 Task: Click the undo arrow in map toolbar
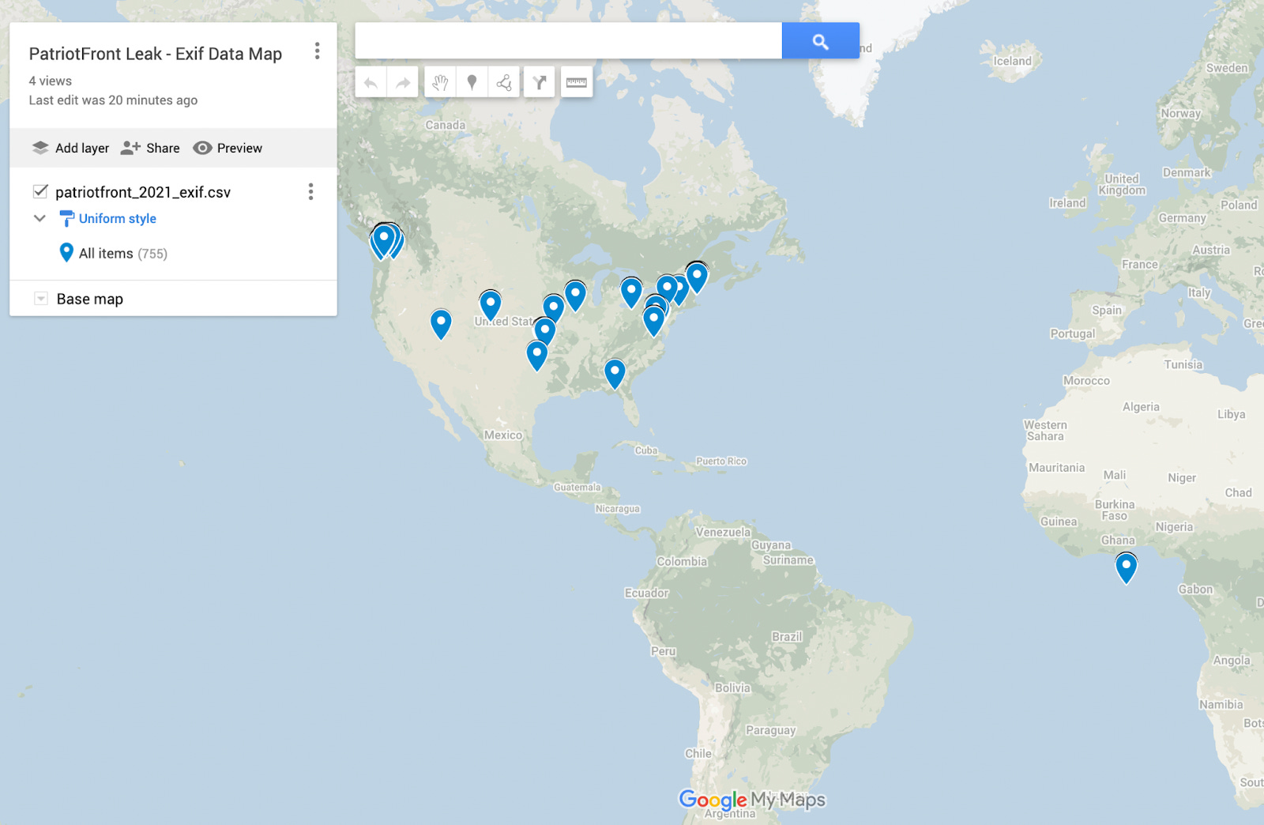371,82
